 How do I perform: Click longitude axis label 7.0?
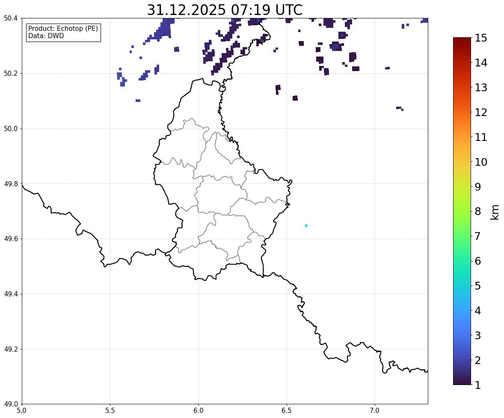coord(375,411)
